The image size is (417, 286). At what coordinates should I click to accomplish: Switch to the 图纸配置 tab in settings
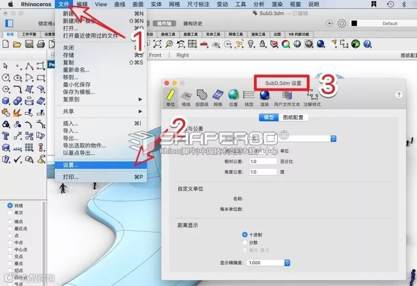tap(293, 118)
